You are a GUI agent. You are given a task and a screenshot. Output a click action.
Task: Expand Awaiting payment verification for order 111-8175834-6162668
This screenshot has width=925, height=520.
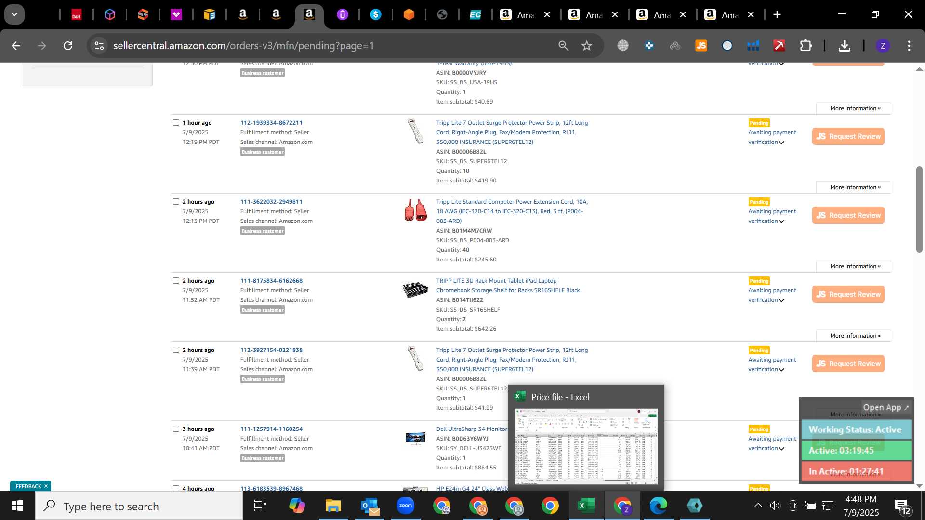click(772, 295)
